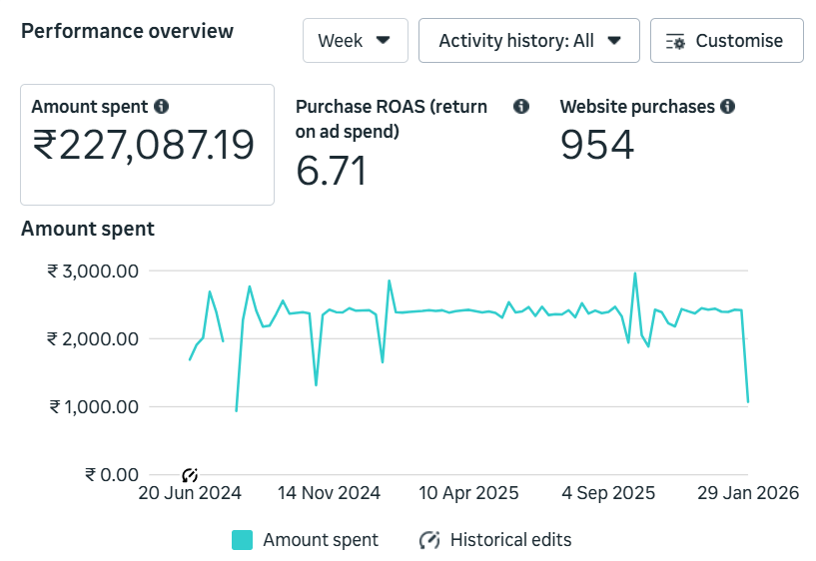Toggle Historical edits via its legend label
Screen dimensions: 816x561
[x=510, y=540]
